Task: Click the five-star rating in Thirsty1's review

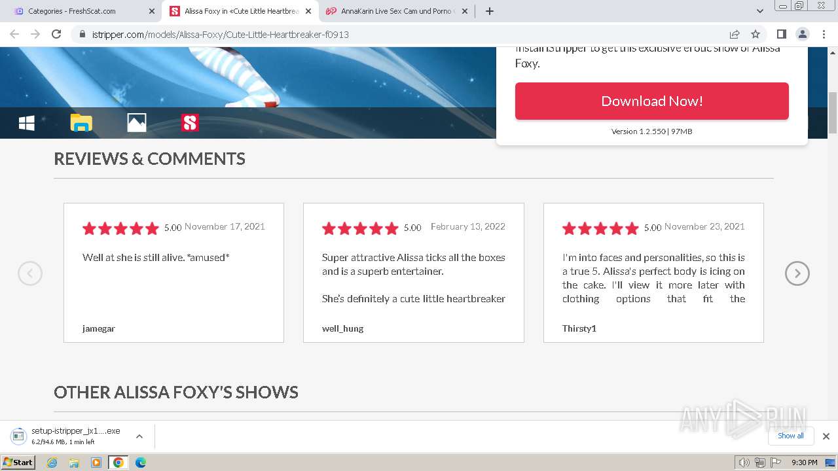Action: [x=600, y=228]
